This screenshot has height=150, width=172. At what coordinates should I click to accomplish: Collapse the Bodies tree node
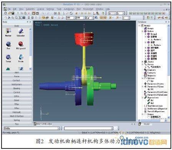click(x=142, y=31)
